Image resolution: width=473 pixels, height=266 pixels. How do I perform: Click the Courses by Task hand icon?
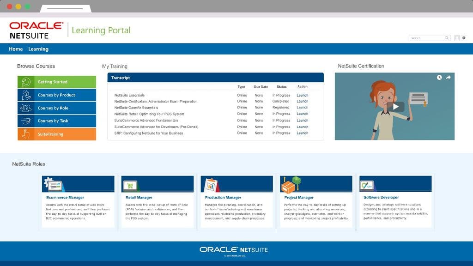click(26, 121)
